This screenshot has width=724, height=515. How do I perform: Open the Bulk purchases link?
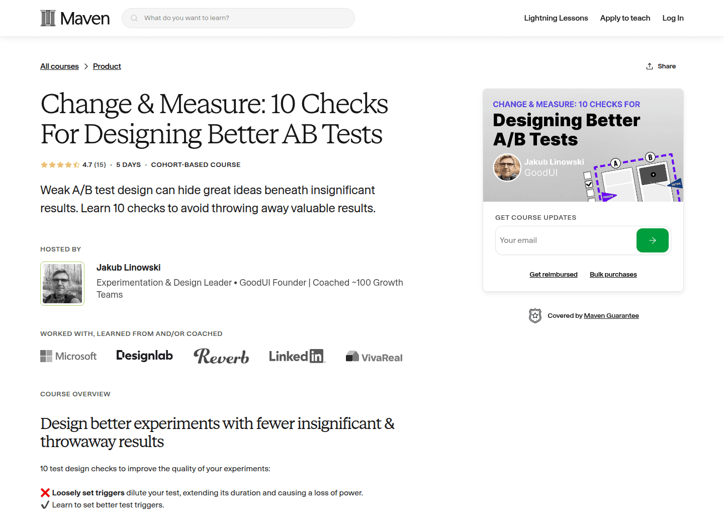pyautogui.click(x=613, y=274)
